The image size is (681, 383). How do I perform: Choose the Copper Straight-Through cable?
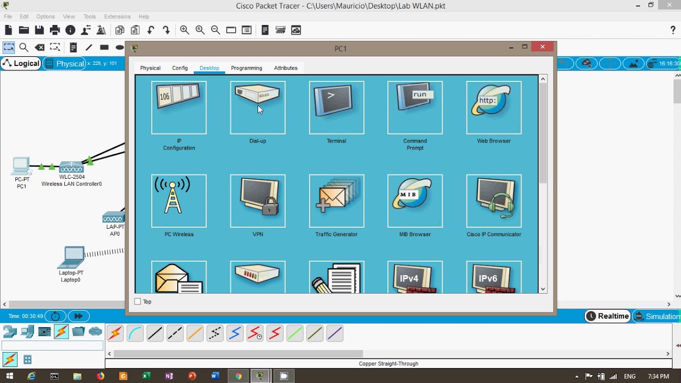click(x=155, y=334)
